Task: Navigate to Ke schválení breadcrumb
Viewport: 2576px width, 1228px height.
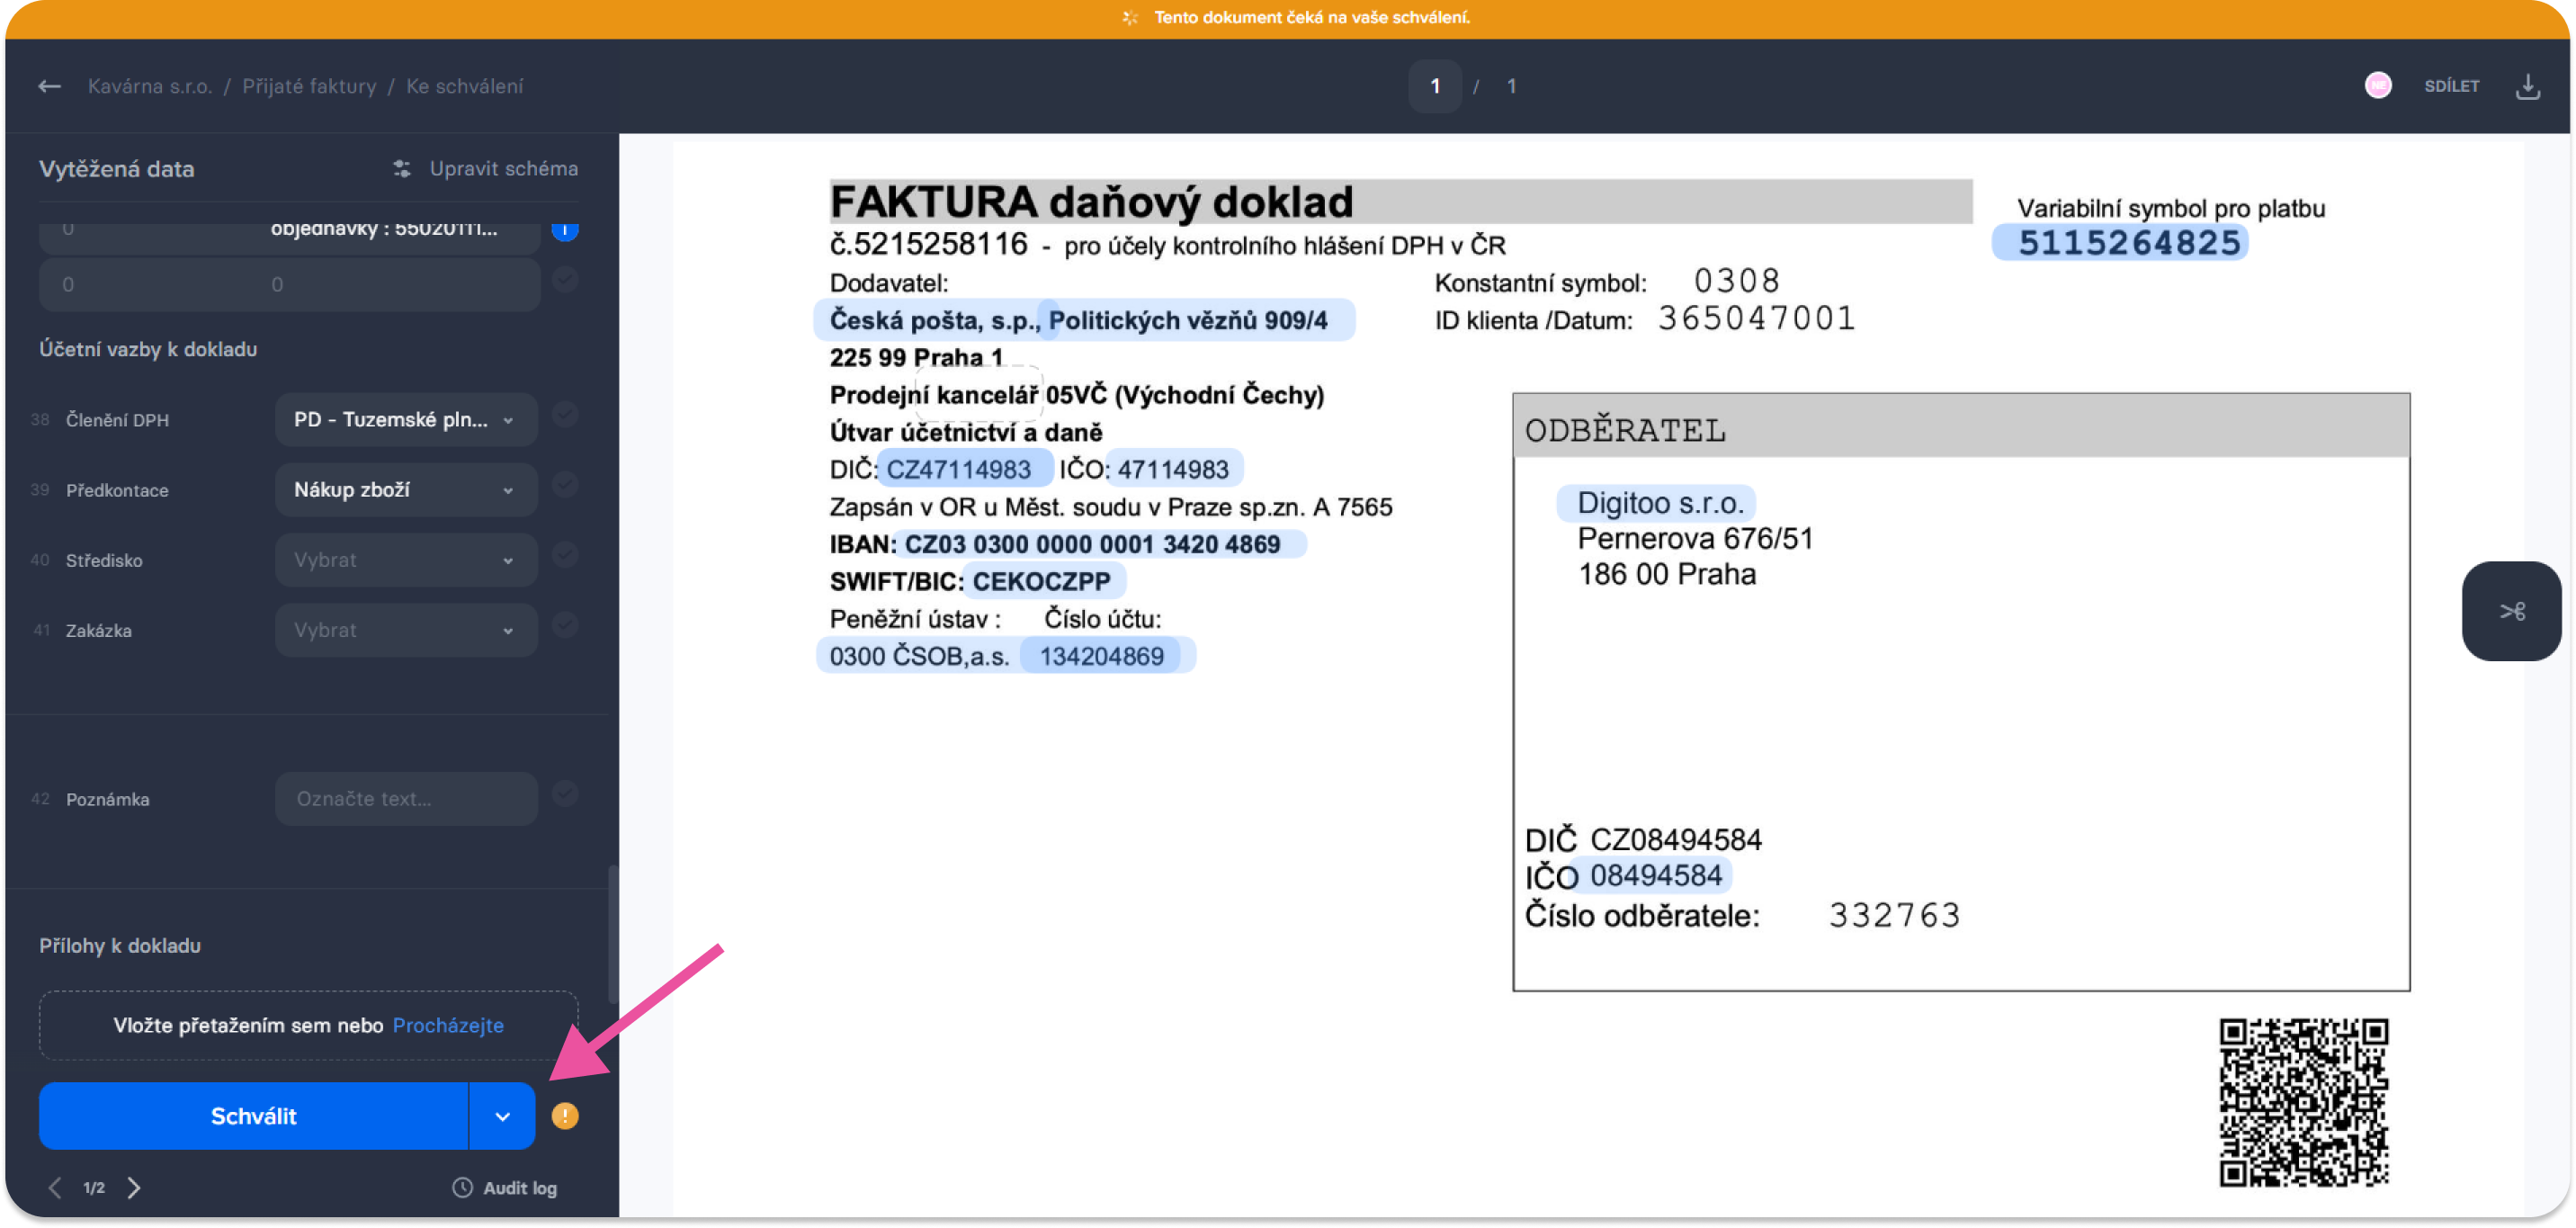Action: [x=464, y=86]
